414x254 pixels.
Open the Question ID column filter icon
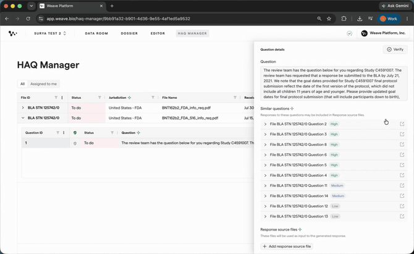[58, 133]
